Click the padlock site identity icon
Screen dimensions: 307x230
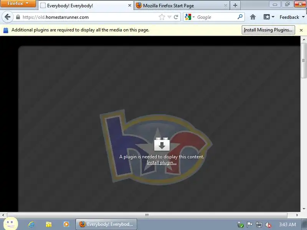pyautogui.click(x=18, y=17)
